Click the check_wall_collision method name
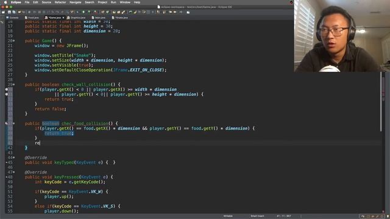390x219 pixels. (86, 85)
